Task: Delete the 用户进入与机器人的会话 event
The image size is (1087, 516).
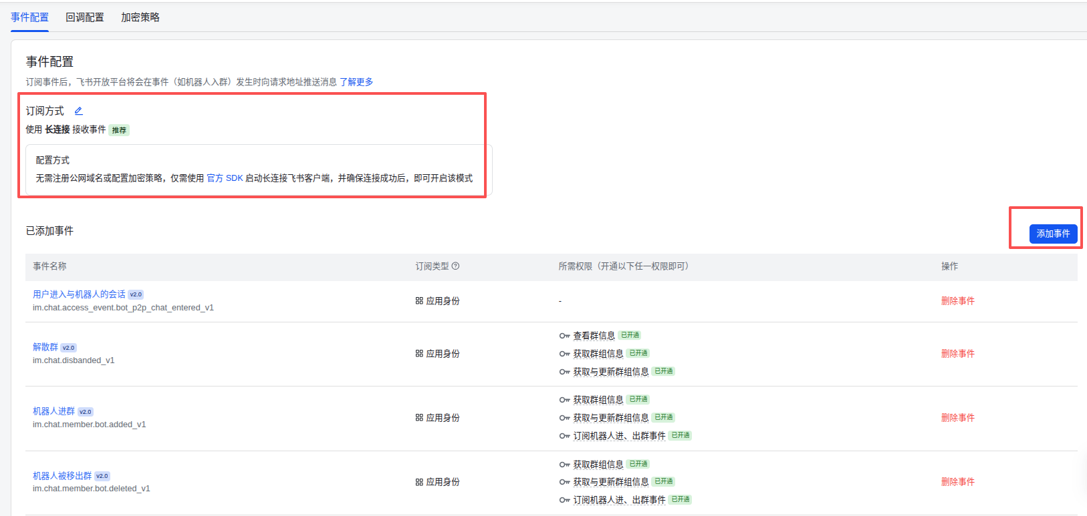Action: coord(958,301)
